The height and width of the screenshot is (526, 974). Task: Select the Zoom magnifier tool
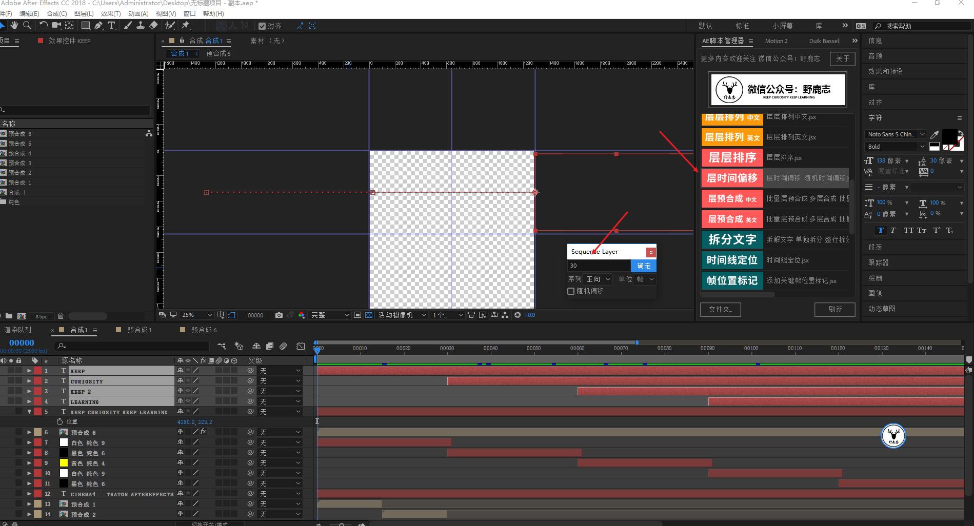pos(27,25)
